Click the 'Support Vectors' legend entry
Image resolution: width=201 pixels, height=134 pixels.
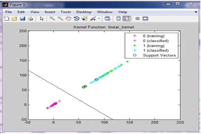pos(159,55)
